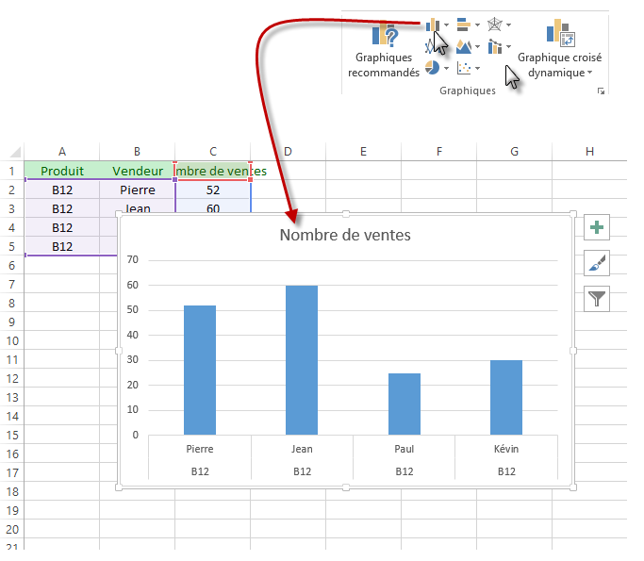The image size is (644, 561).
Task: Insert an area chart
Action: (x=464, y=46)
